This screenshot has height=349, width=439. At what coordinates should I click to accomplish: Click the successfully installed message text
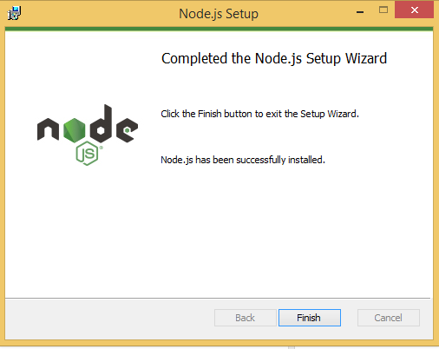pyautogui.click(x=243, y=160)
